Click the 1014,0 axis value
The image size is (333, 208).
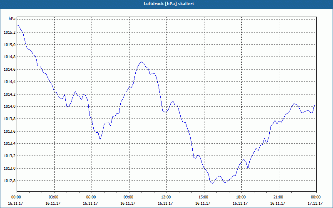click(10, 106)
